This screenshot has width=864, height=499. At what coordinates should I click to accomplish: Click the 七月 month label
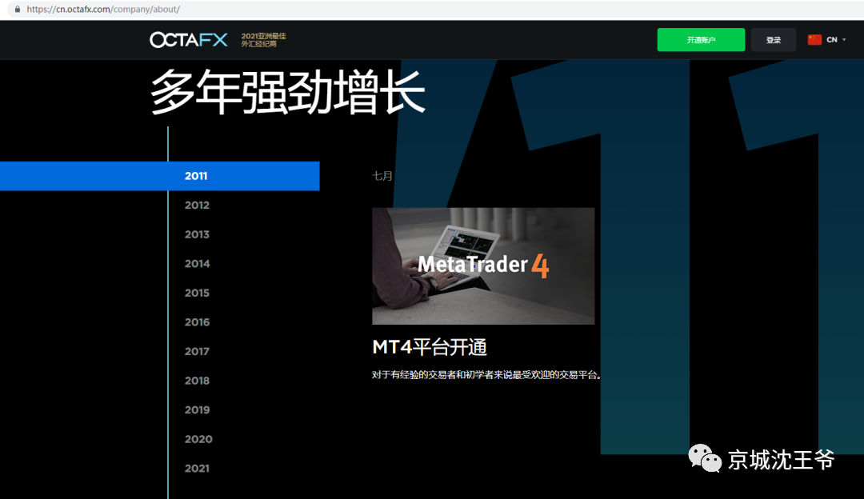coord(382,176)
